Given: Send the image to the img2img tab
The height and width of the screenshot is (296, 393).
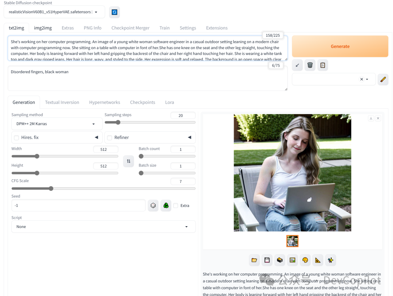Looking at the screenshot, I should click(x=293, y=260).
